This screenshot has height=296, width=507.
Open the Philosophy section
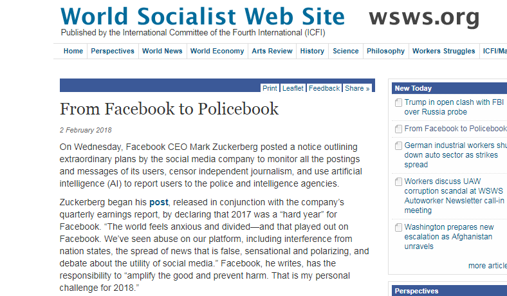(x=385, y=51)
